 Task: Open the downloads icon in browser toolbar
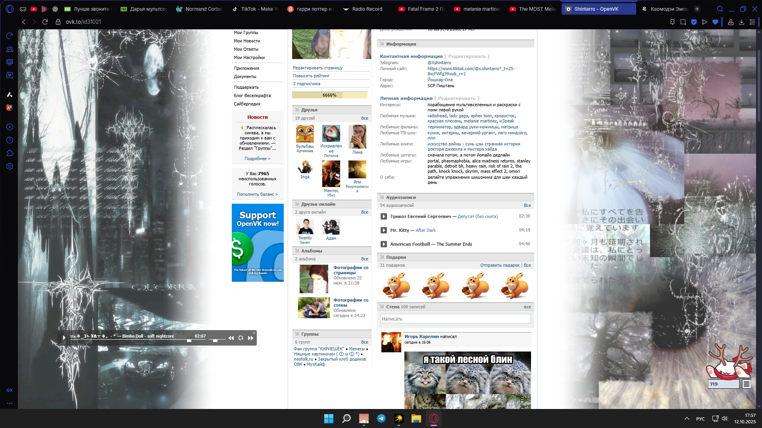click(741, 22)
